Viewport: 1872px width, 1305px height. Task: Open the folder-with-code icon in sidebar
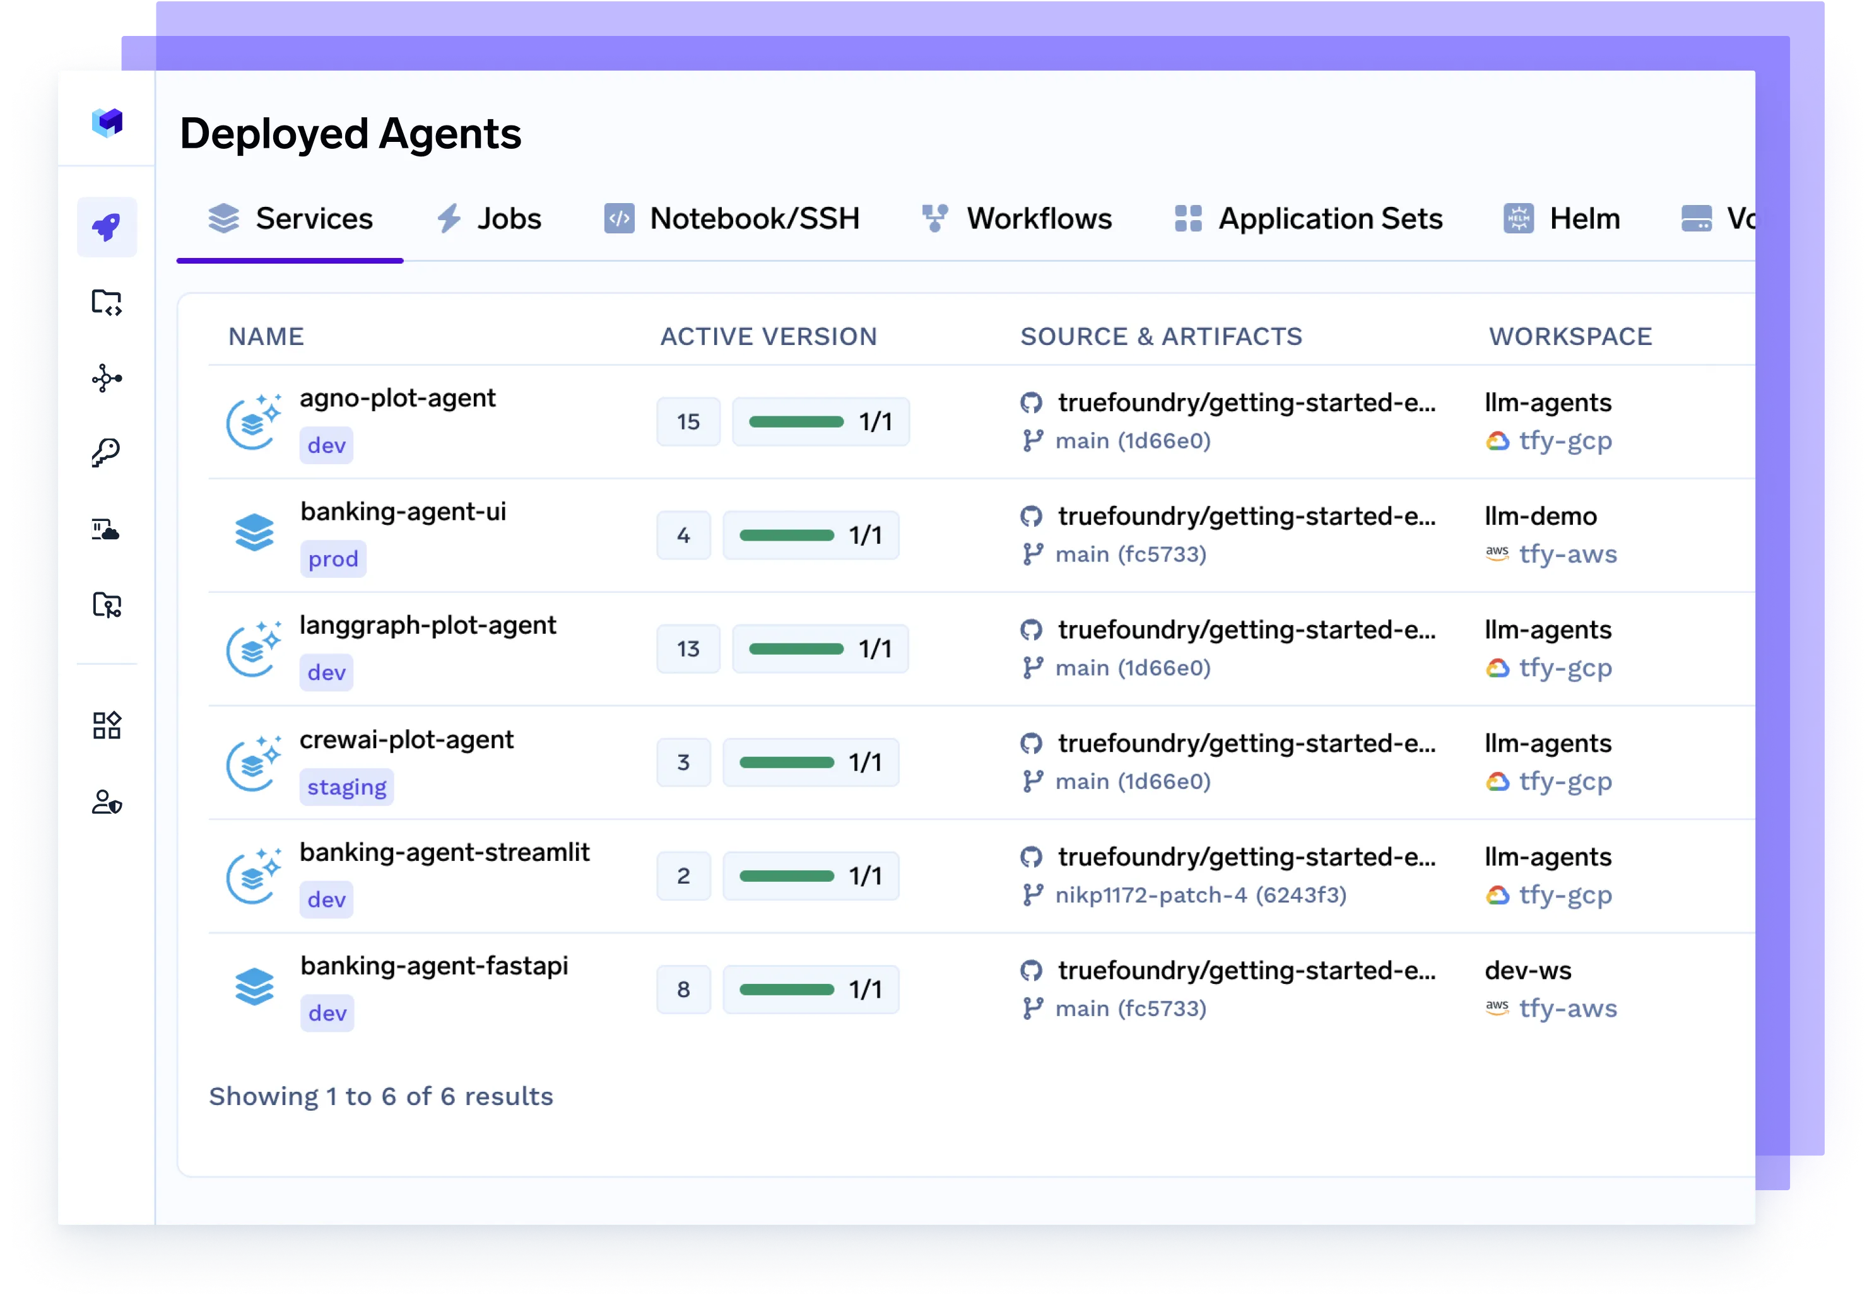[107, 302]
